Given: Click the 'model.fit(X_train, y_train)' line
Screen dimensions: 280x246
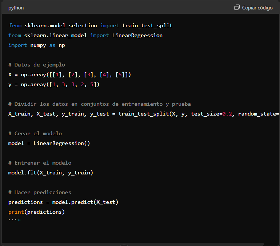Looking at the screenshot, I should click(x=51, y=173).
